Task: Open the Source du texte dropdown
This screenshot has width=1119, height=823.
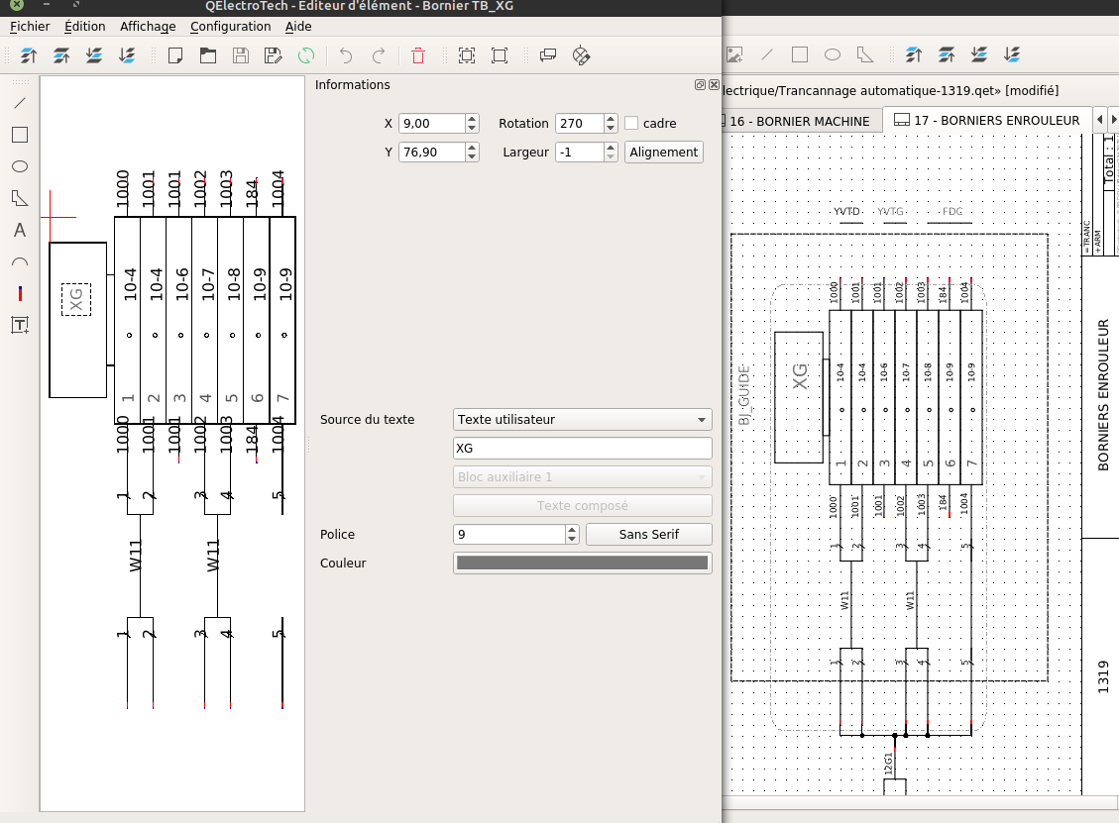Action: 582,420
